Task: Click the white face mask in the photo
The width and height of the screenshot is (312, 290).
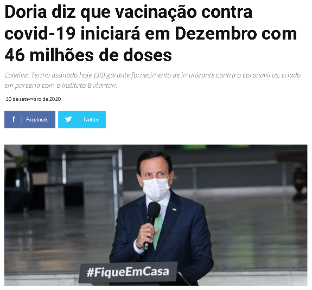Action: (x=156, y=189)
